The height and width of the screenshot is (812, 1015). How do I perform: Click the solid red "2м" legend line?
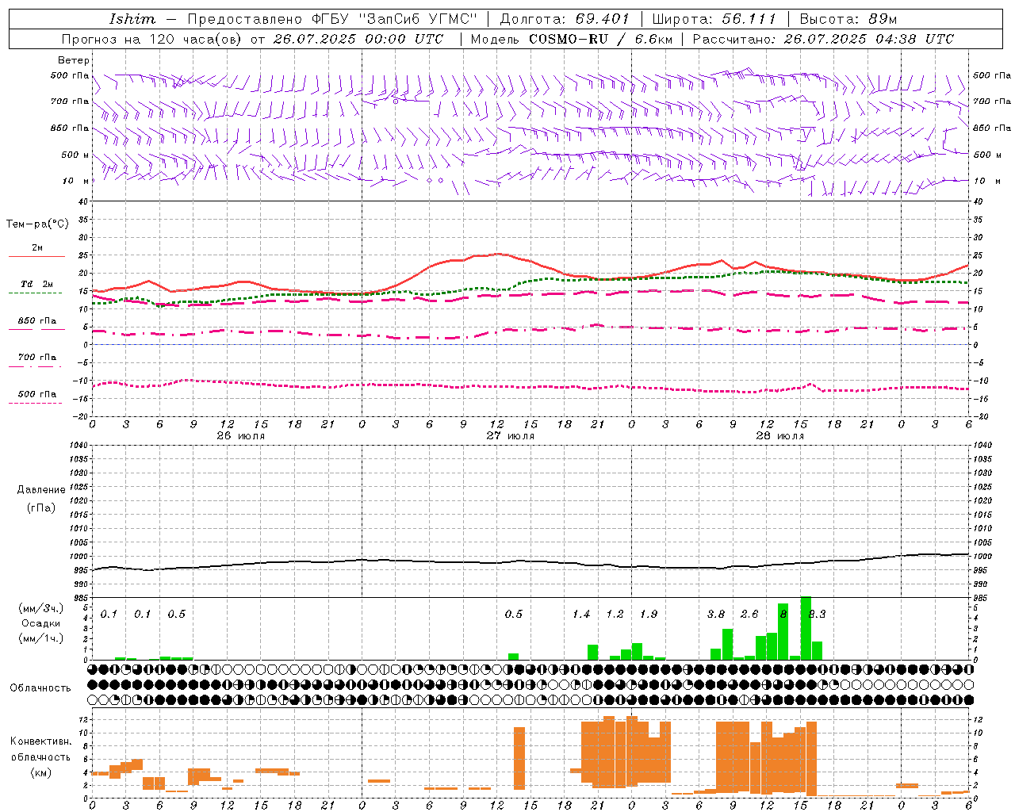(36, 256)
